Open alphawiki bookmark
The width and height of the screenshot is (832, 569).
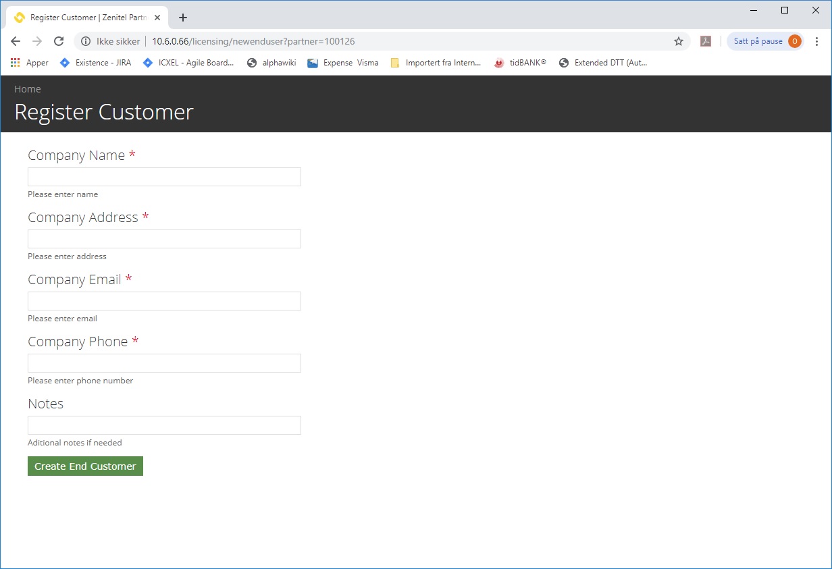[271, 63]
